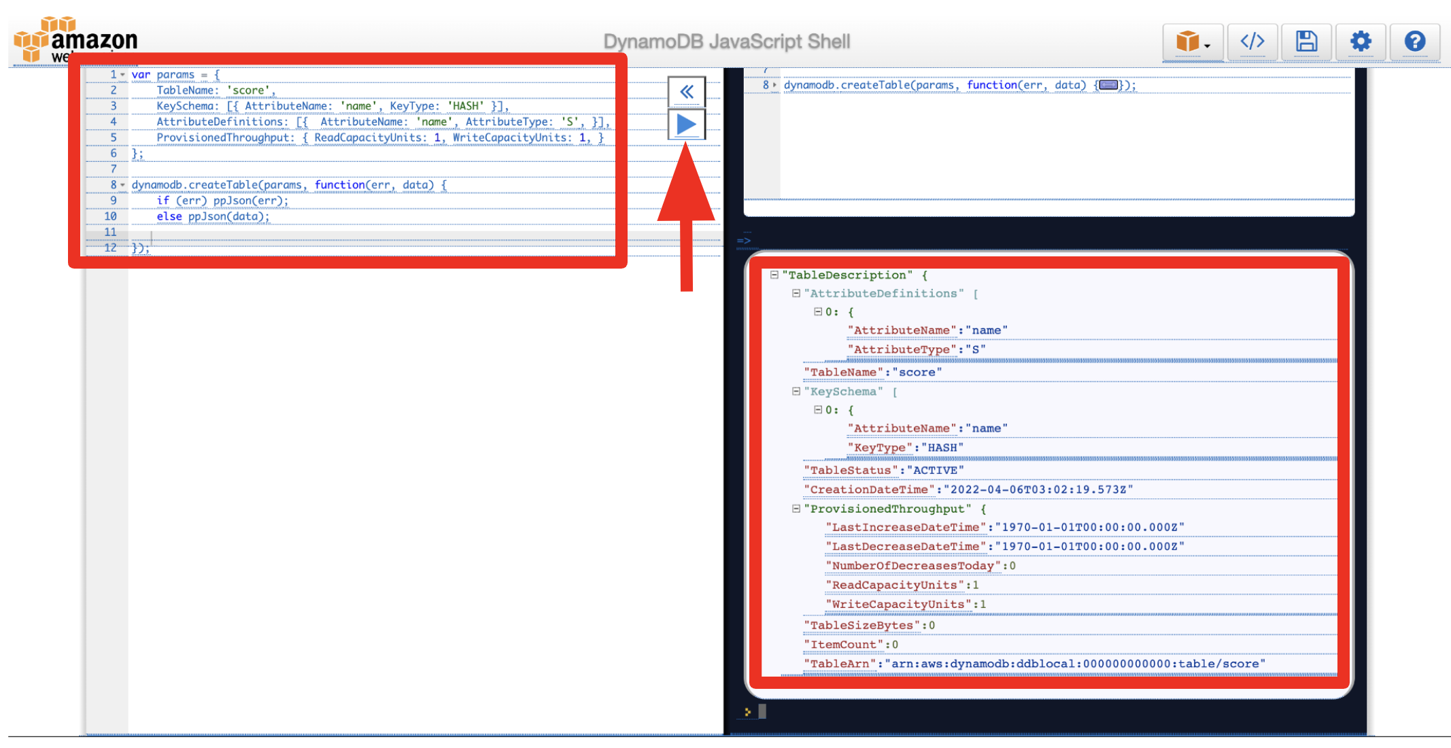Fold line 8 createTable block in editor

[123, 185]
